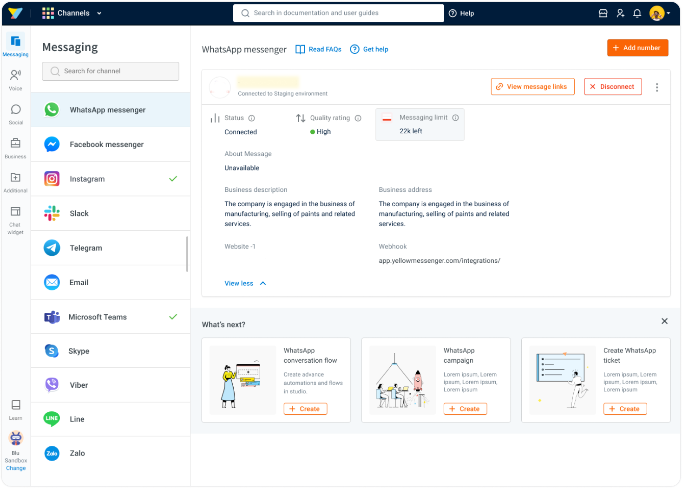Click the Status info icon

251,118
